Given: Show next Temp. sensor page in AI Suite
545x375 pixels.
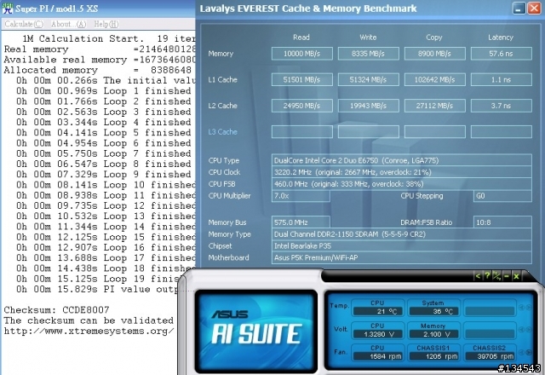Looking at the screenshot, I should point(529,307).
